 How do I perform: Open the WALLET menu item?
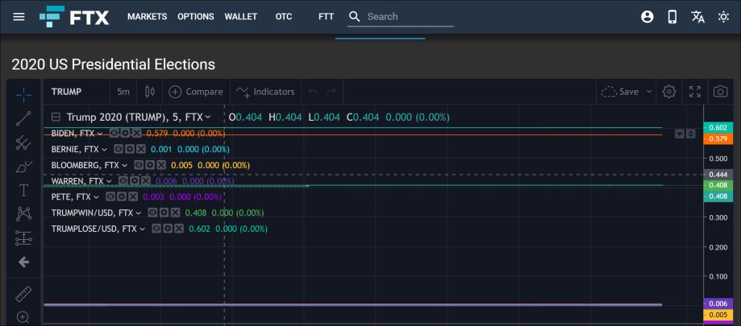coord(240,17)
